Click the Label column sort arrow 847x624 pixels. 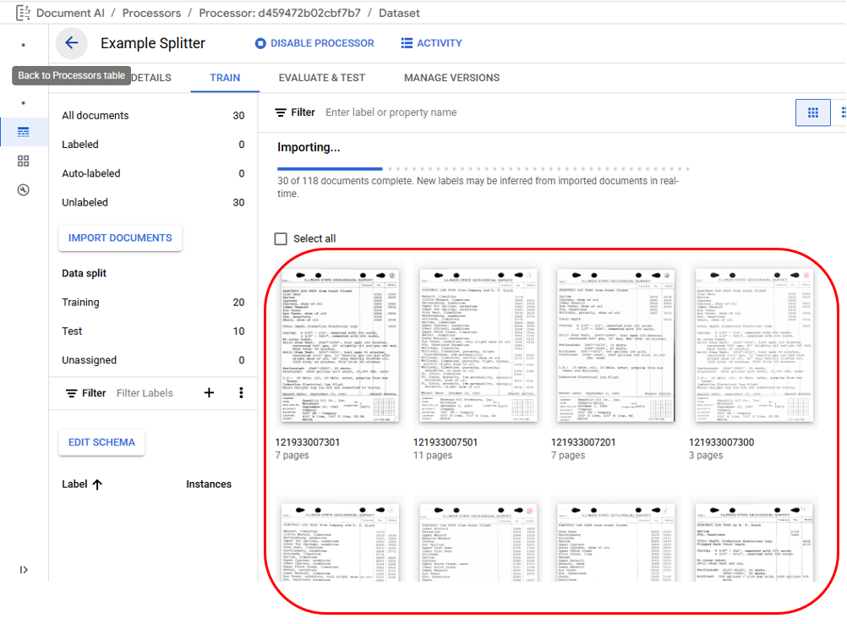point(97,484)
